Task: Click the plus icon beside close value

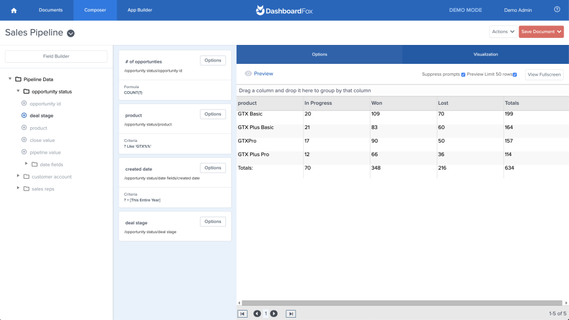Action: click(x=24, y=140)
